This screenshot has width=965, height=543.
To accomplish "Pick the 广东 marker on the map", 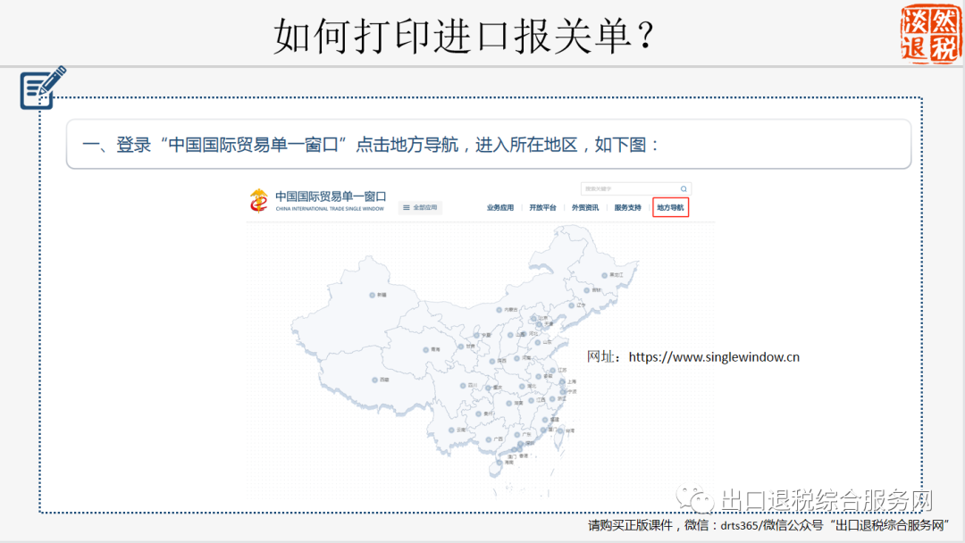I will (x=517, y=435).
